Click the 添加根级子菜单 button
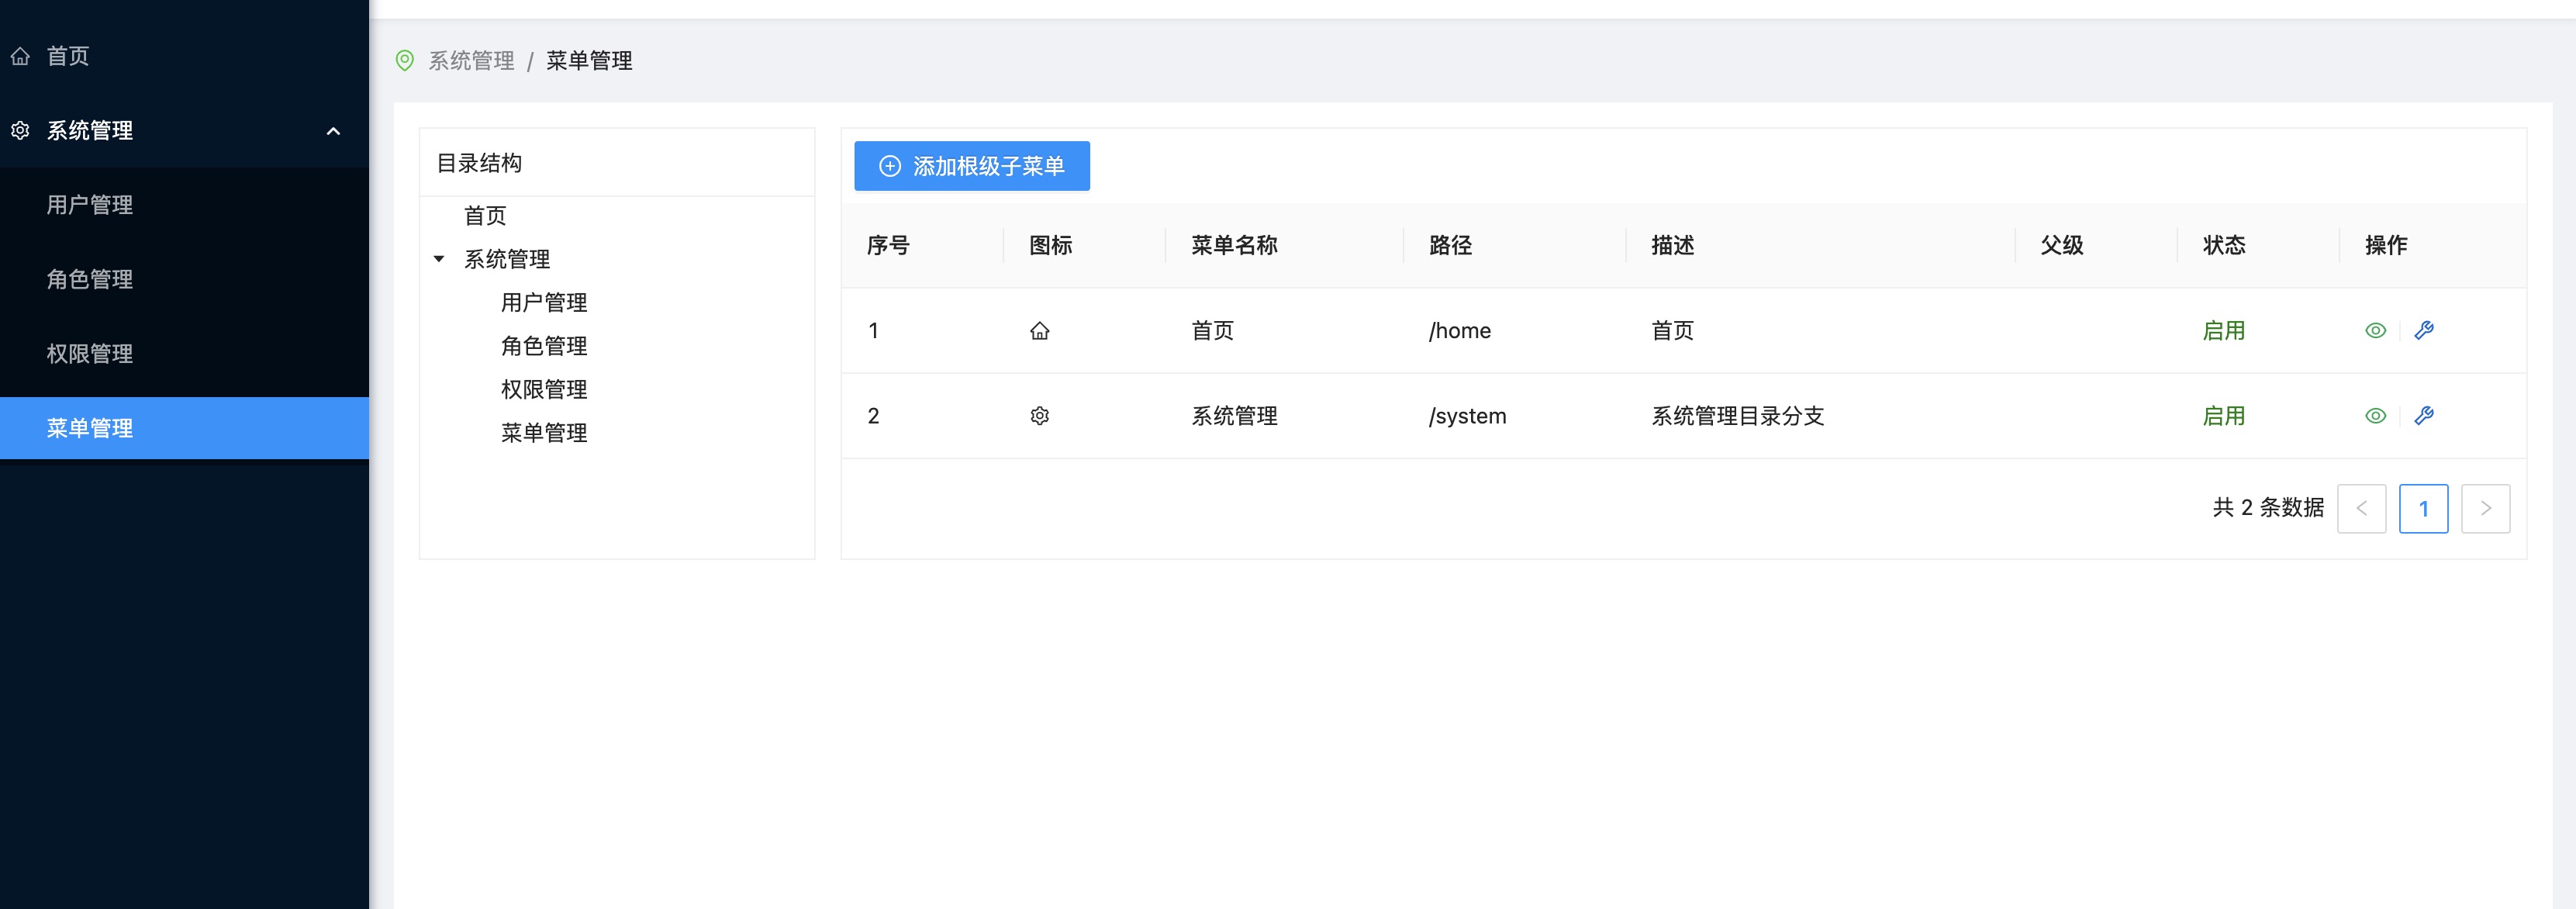2576x909 pixels. tap(971, 166)
